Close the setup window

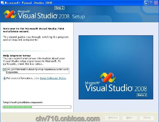point(156,3)
